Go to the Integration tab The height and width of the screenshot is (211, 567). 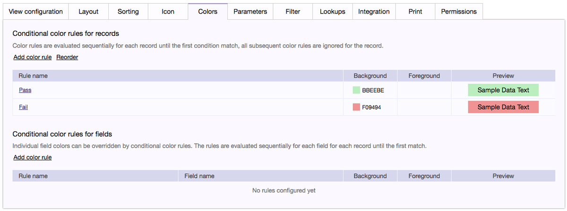pyautogui.click(x=374, y=11)
